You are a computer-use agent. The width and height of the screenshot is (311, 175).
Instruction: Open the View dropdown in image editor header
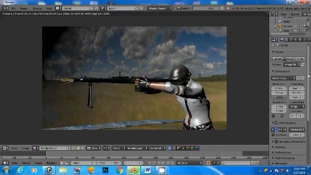(94, 148)
